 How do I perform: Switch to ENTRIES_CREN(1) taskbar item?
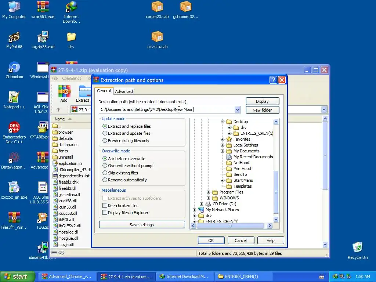(x=243, y=276)
